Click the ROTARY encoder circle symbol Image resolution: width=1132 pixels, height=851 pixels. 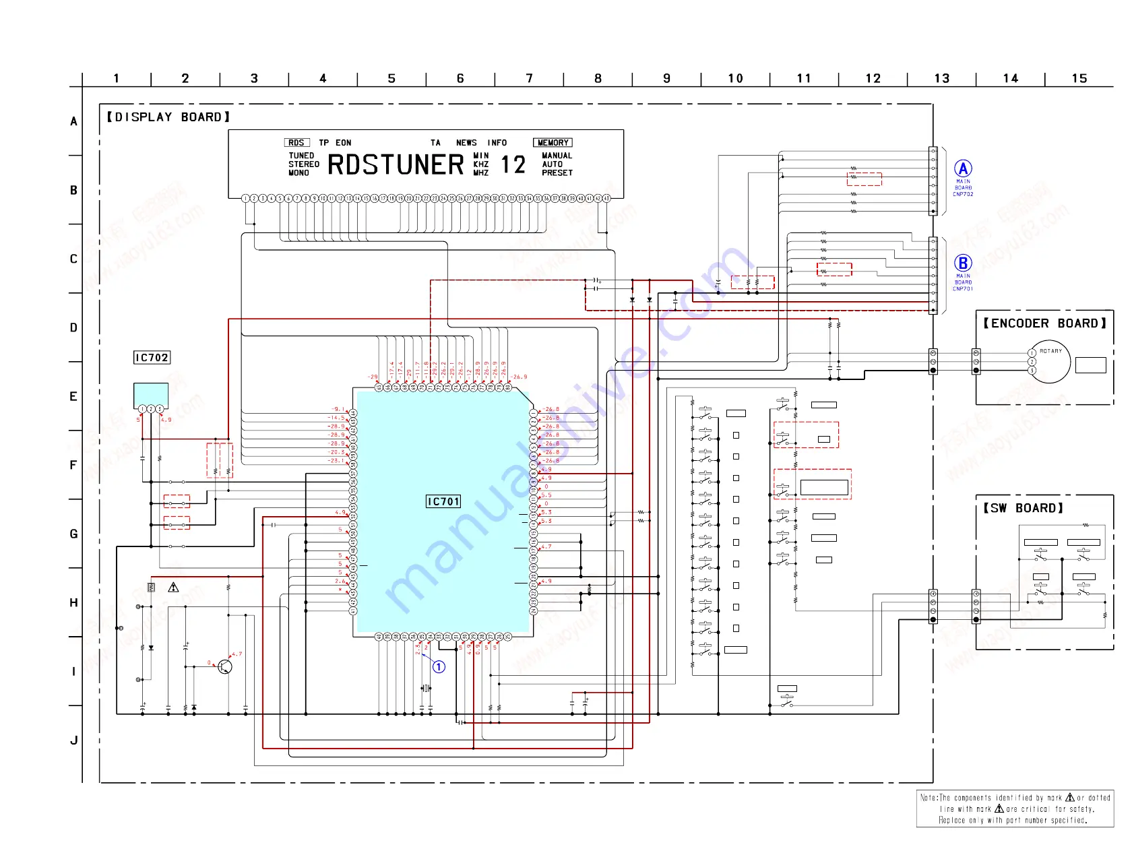1050,361
